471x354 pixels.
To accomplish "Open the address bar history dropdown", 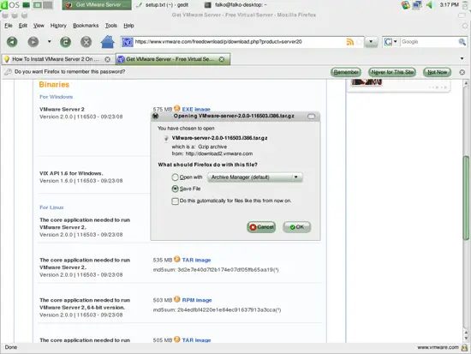I will [x=371, y=42].
